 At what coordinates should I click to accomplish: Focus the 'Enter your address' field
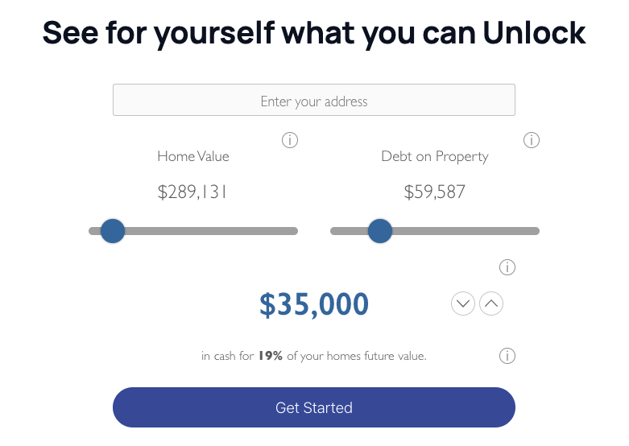click(x=314, y=100)
